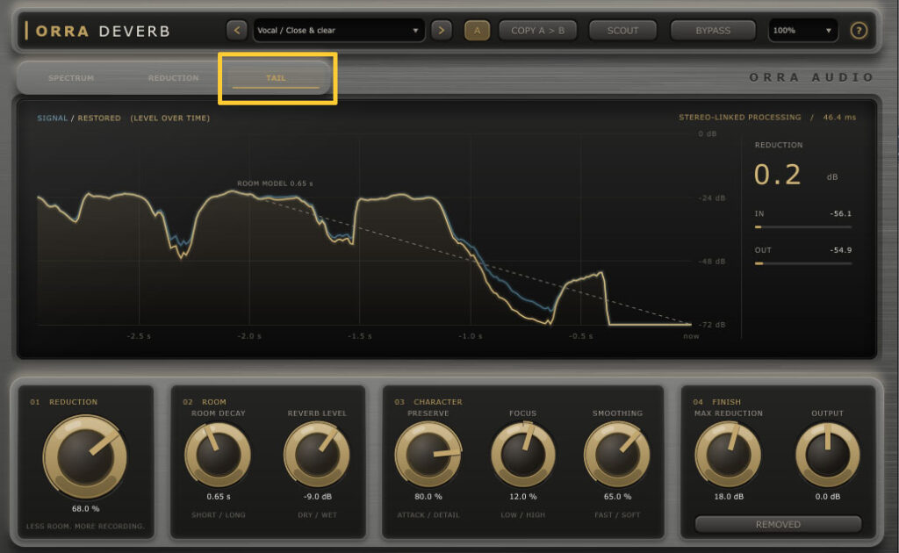Click the 80.0 % preserve value

[428, 496]
